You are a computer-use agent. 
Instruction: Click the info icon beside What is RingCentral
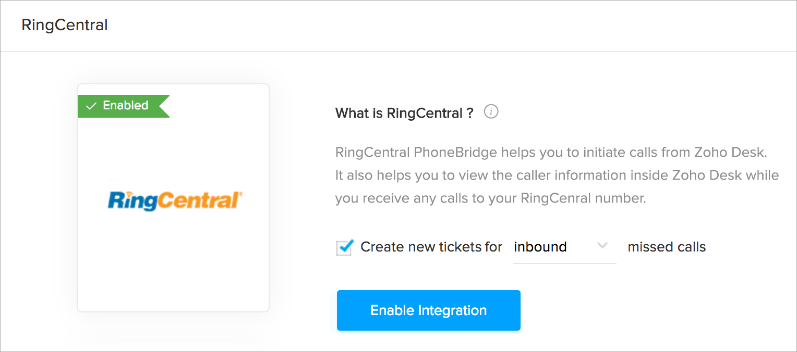point(491,112)
